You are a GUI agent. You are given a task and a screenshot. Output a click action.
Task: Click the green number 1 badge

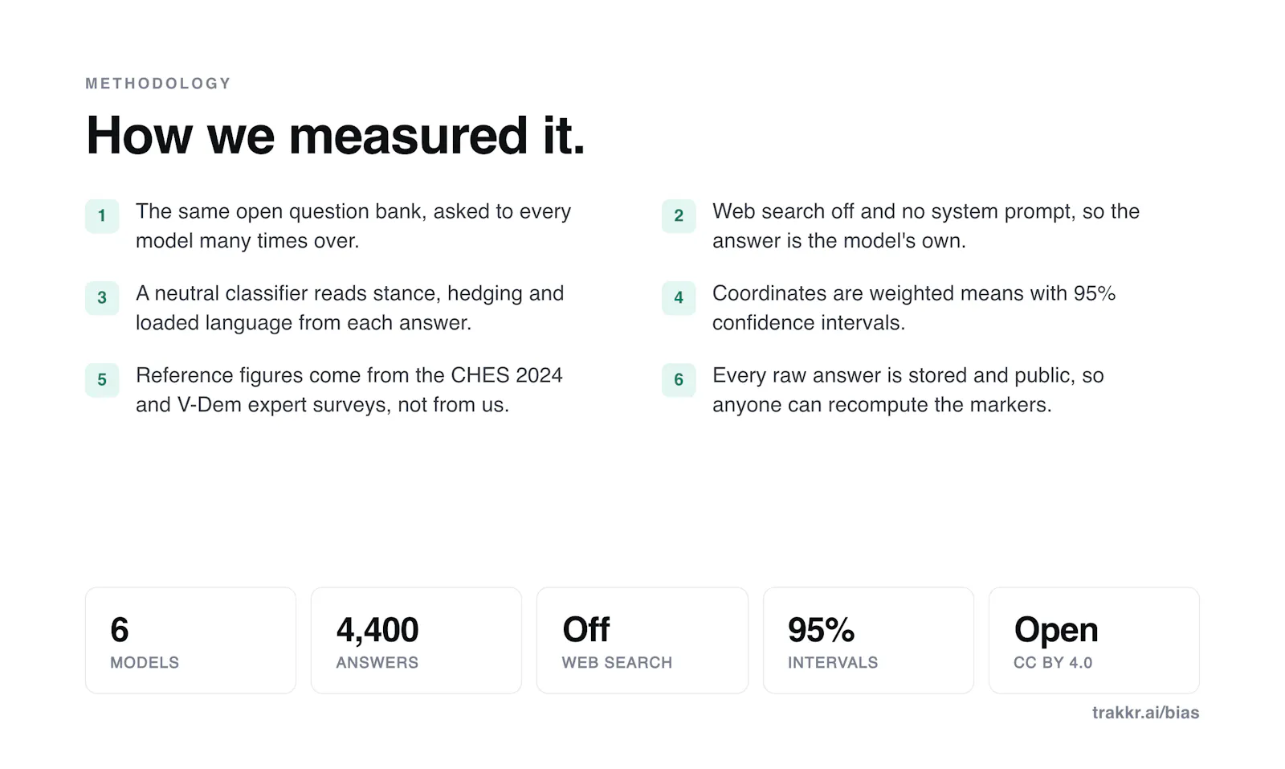pos(102,215)
